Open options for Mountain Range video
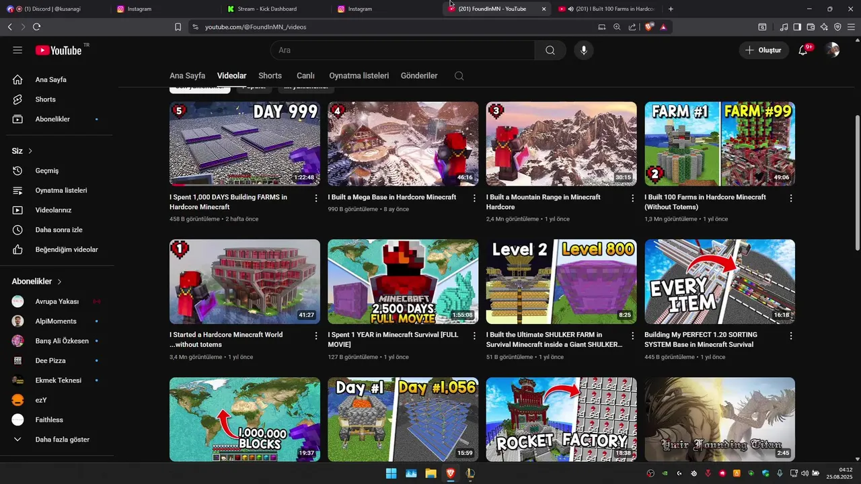861x484 pixels. point(632,198)
